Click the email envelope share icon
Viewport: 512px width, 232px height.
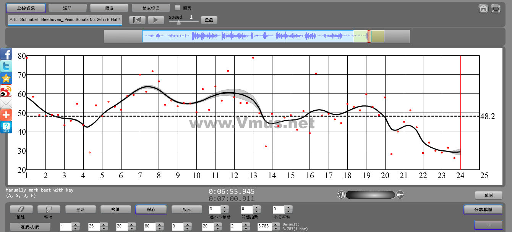point(6,103)
